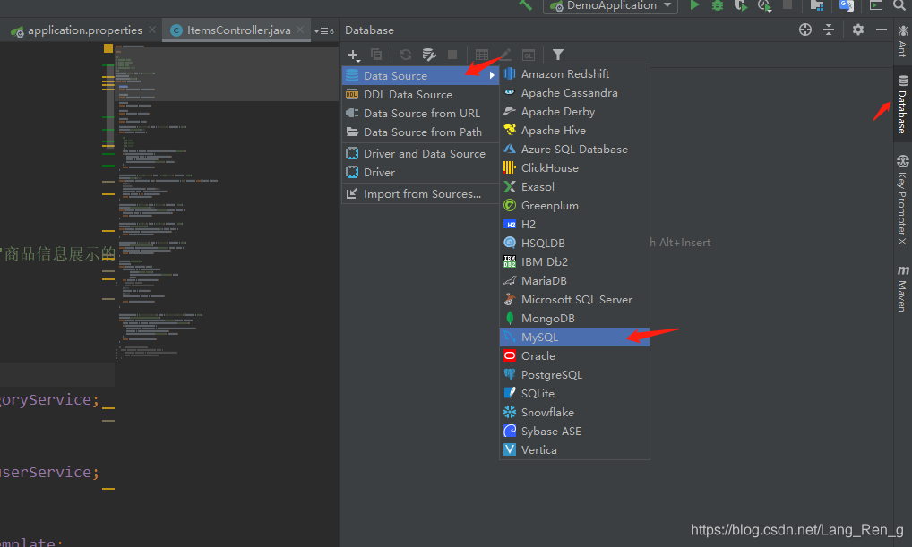The height and width of the screenshot is (547, 912).
Task: Open the Ant tool window
Action: coord(903,40)
